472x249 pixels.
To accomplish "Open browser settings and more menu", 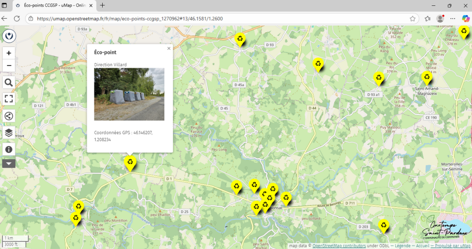I will [x=452, y=19].
